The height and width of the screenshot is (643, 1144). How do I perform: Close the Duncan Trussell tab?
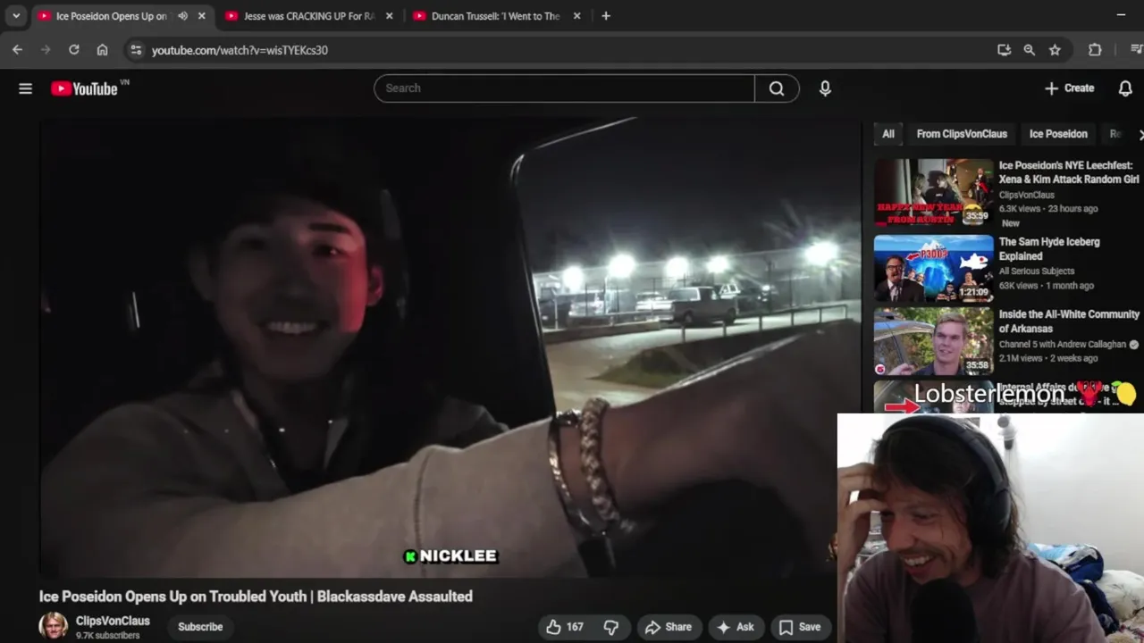(x=576, y=16)
